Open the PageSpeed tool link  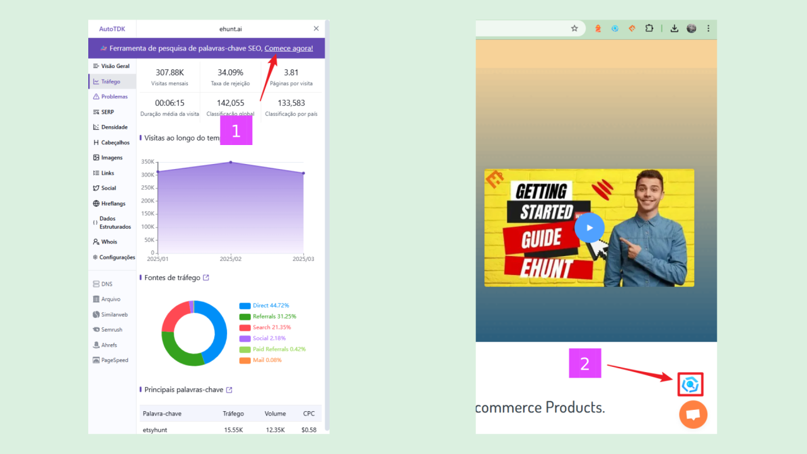112,360
